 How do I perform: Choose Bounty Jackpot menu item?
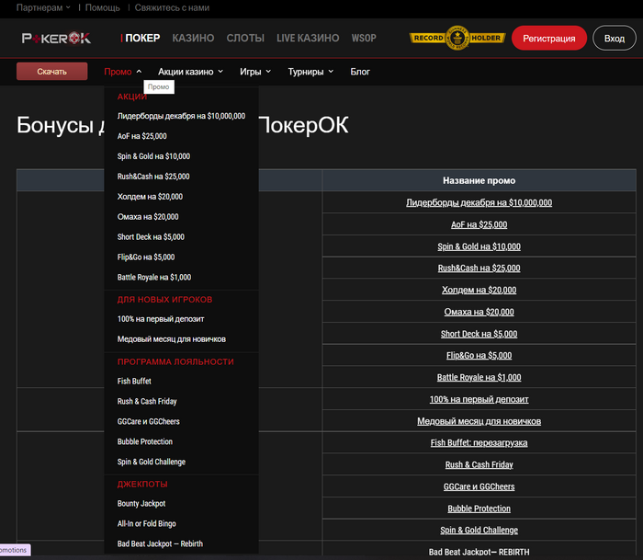141,503
